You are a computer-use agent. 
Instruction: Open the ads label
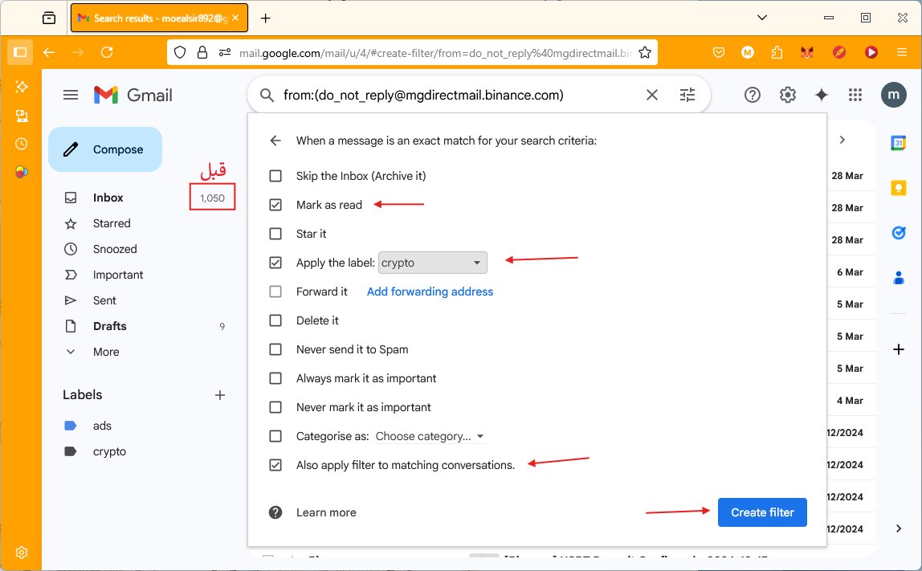tap(102, 426)
